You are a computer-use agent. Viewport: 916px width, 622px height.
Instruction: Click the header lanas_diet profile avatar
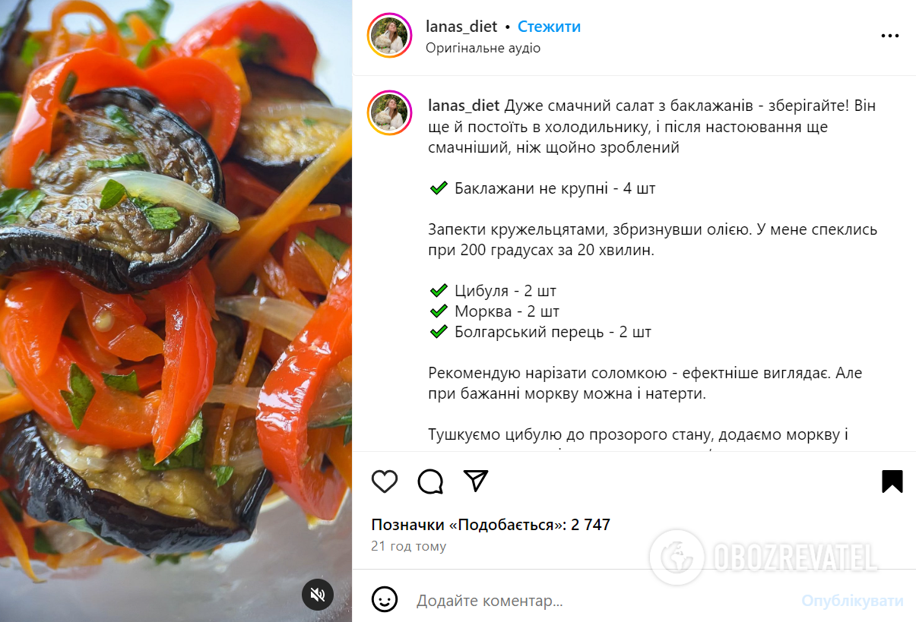389,36
